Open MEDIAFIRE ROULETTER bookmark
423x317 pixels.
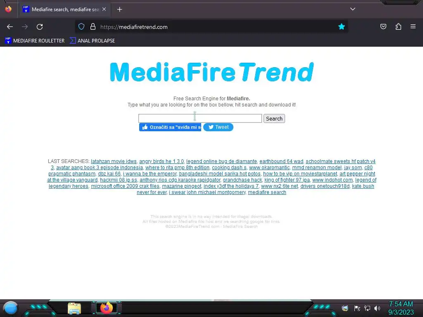[35, 41]
